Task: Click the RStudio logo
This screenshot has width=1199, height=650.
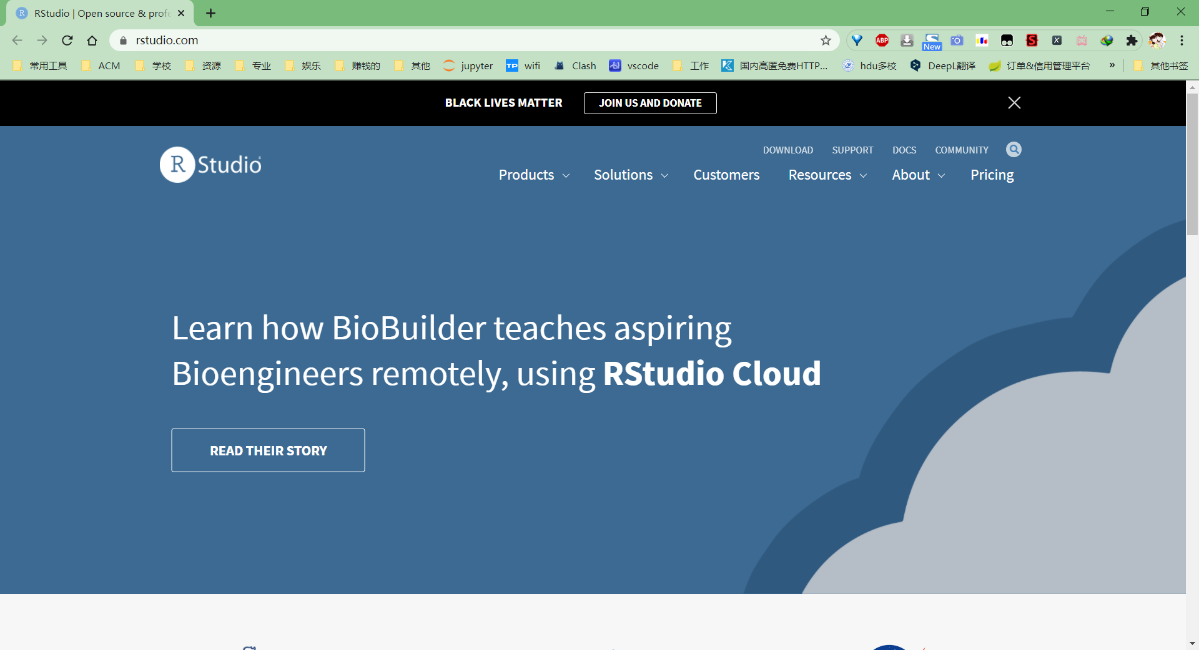Action: tap(210, 164)
